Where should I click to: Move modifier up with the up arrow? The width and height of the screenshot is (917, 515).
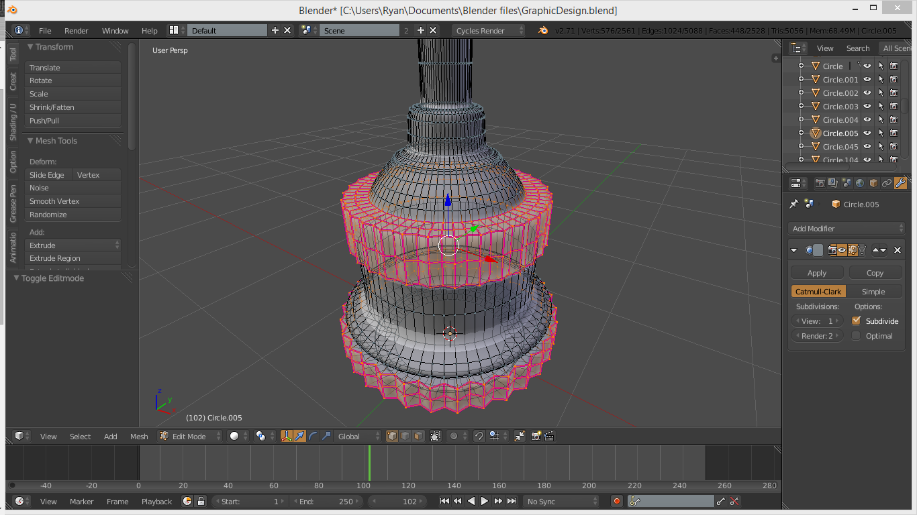click(x=875, y=250)
